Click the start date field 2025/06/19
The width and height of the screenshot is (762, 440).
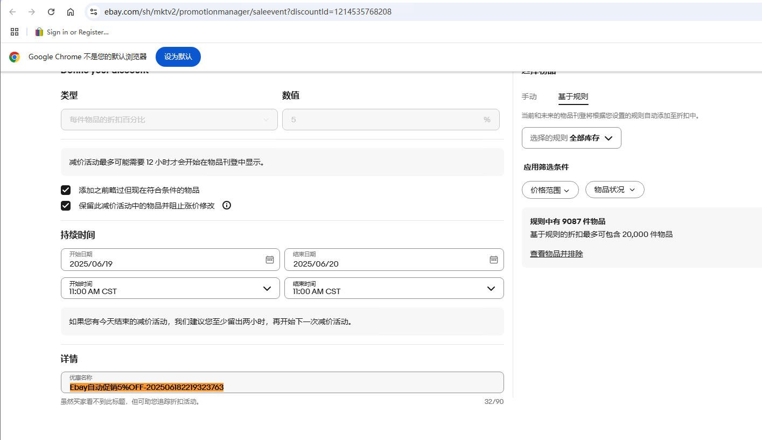click(x=170, y=260)
